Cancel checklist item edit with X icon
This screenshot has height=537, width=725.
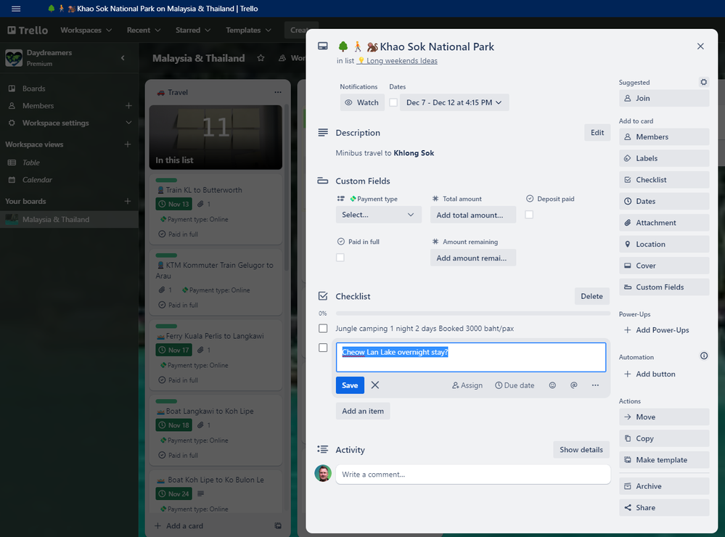click(375, 385)
